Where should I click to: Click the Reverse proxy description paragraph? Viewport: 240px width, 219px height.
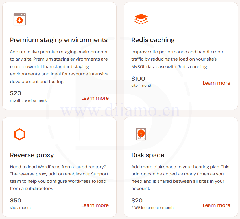59,178
